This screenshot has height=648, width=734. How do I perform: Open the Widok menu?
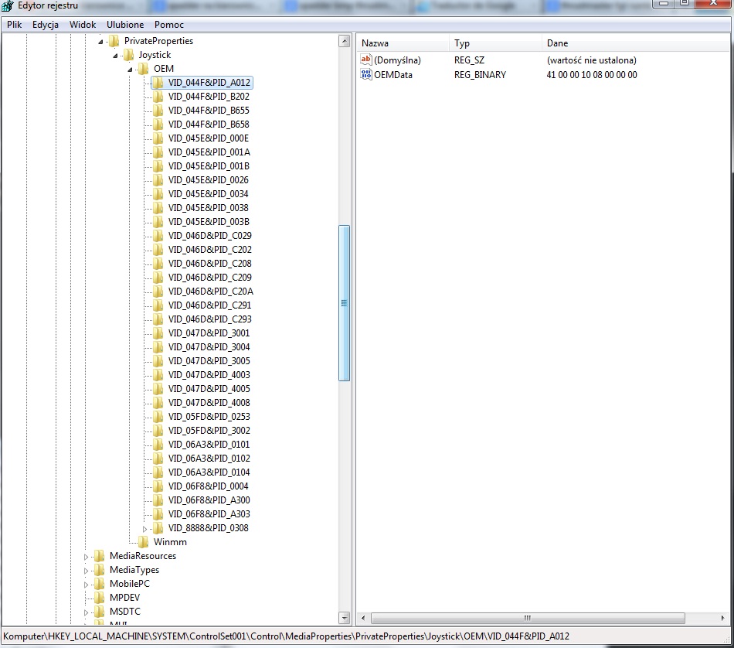[x=83, y=25]
